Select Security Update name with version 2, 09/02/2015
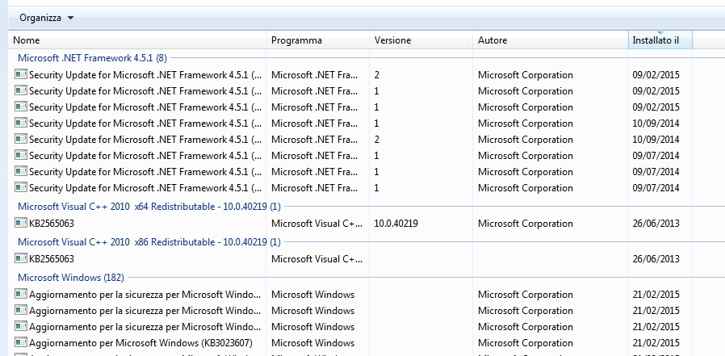 [145, 75]
